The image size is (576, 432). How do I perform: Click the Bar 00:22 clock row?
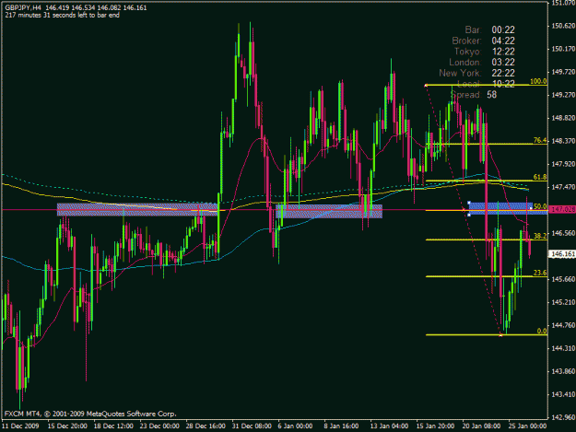pos(489,29)
